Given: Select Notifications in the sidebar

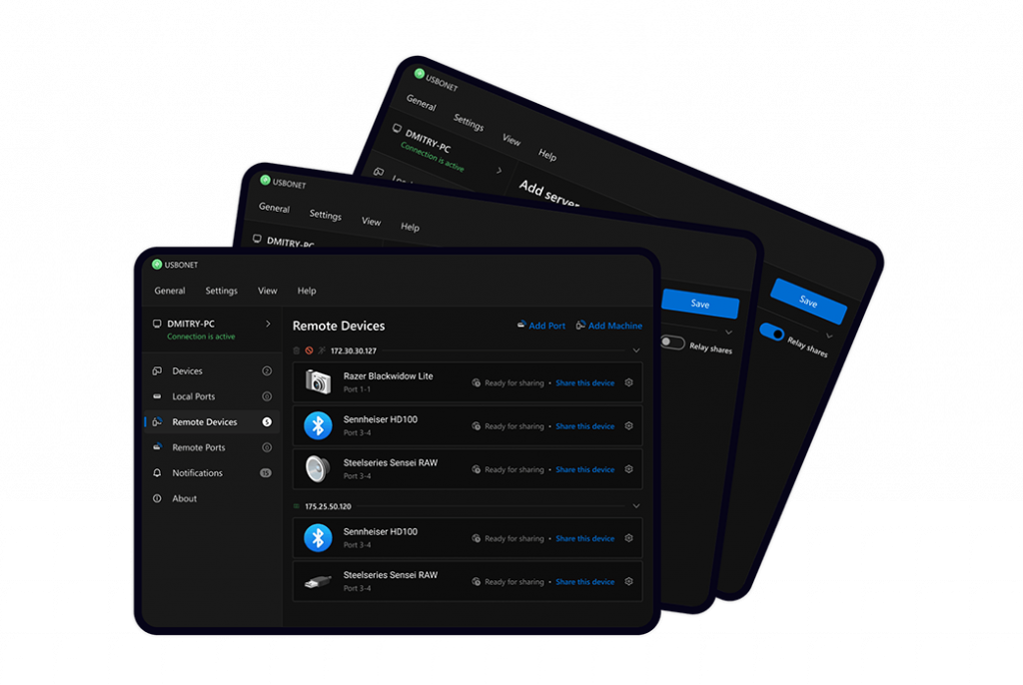Looking at the screenshot, I should click(212, 473).
